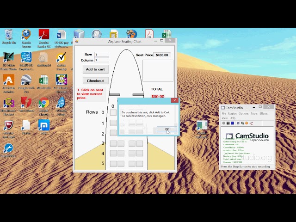Select fourth seat in row 4
The width and height of the screenshot is (296, 222).
point(140,153)
